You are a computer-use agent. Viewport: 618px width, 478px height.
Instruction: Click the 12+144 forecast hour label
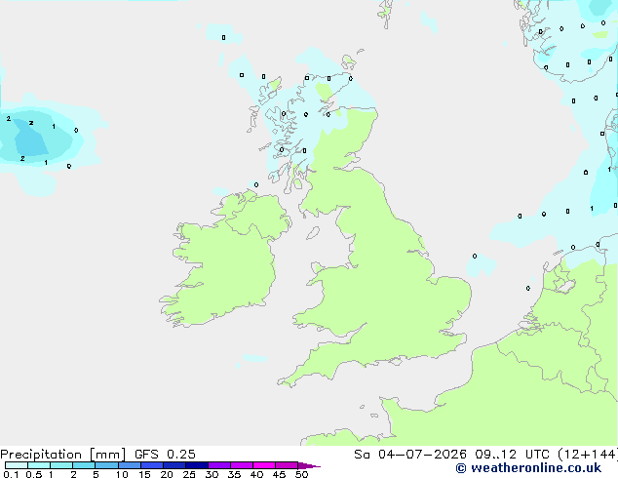(588, 455)
